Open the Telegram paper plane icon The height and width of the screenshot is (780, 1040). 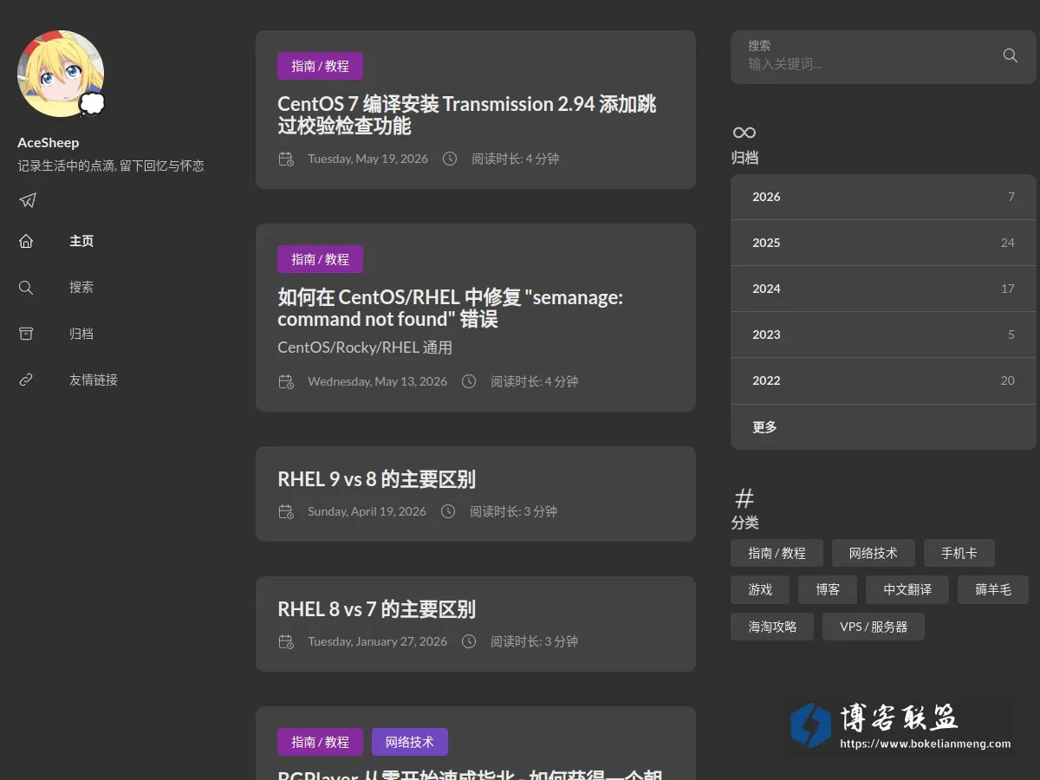[28, 200]
